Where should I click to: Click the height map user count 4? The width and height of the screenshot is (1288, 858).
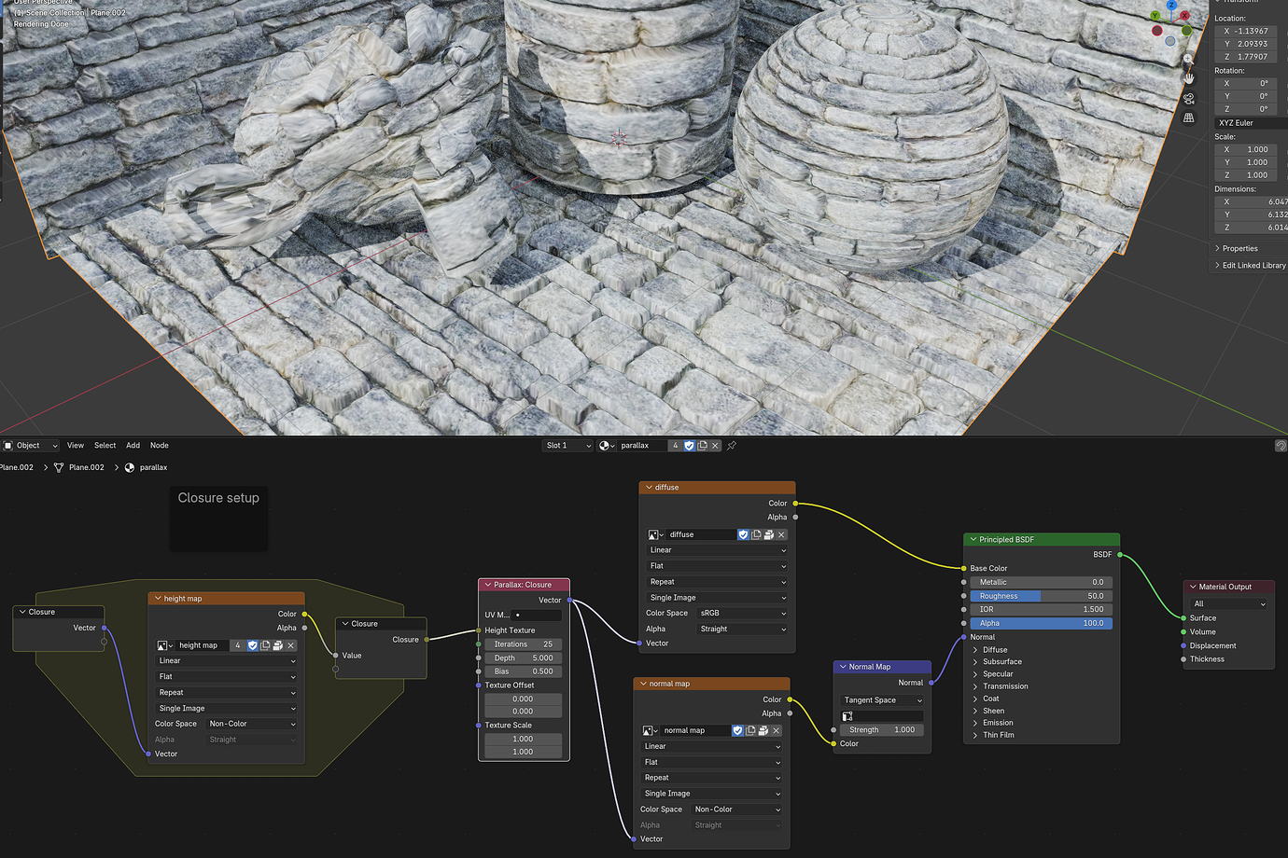tap(238, 645)
